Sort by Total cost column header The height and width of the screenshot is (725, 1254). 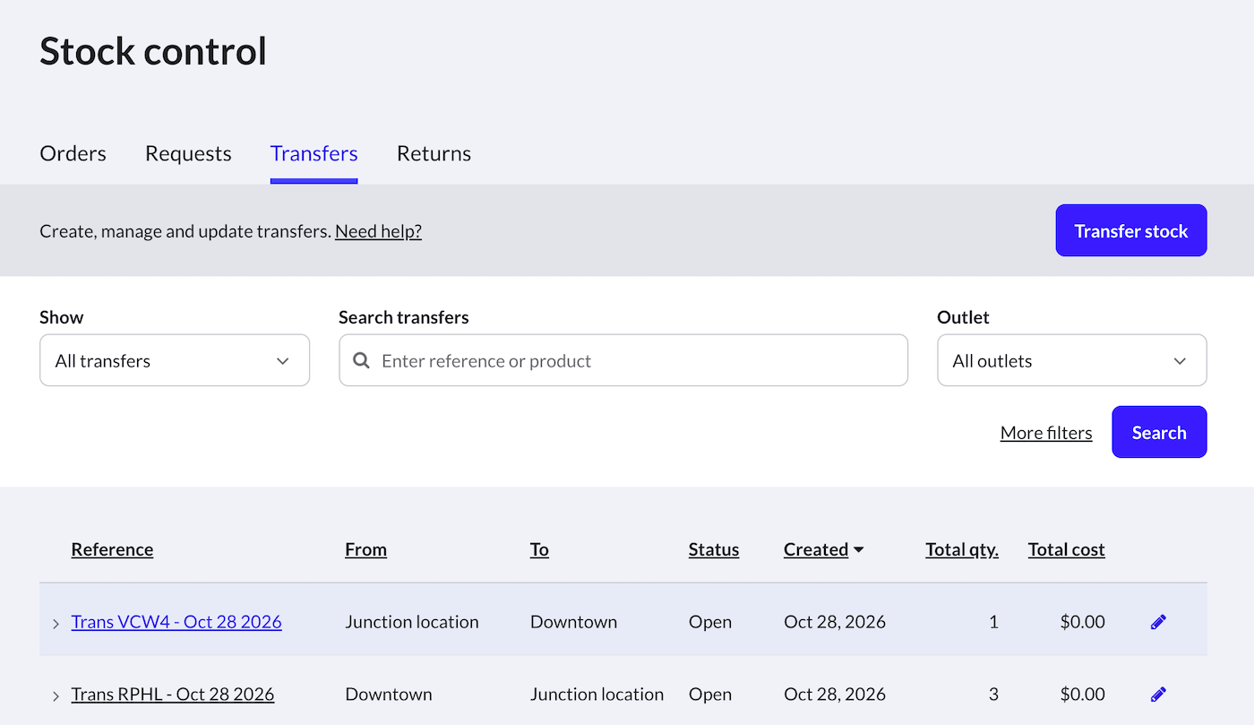point(1067,549)
